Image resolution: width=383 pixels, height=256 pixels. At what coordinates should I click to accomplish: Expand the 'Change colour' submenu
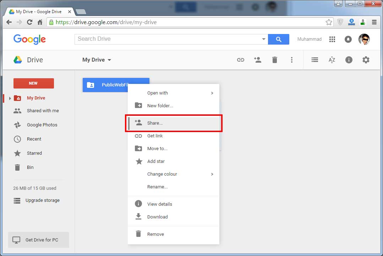[x=212, y=174]
